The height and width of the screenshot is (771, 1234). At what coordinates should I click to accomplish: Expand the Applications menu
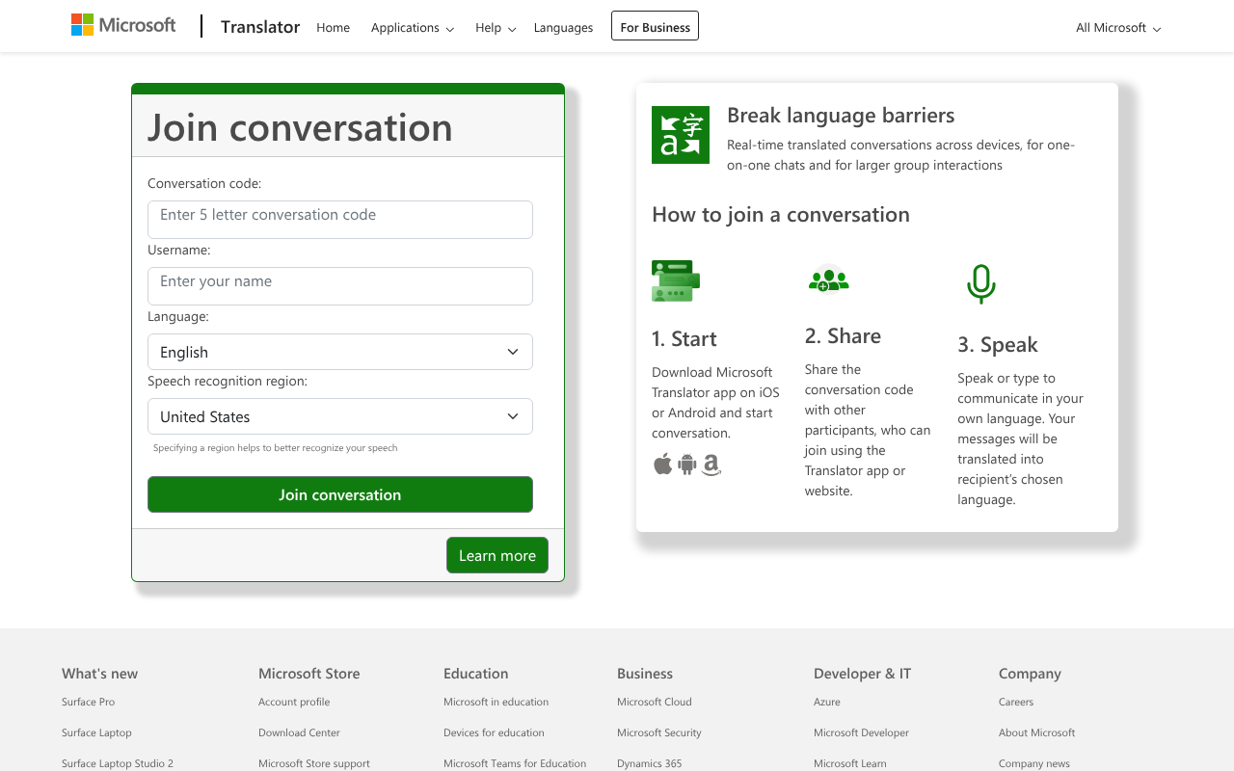(x=412, y=28)
